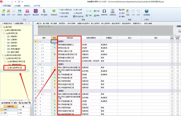Viewport: 181px width, 116px height.
Task: Click the Omega 特殊字符 special characters icon
Action: click(104, 11)
